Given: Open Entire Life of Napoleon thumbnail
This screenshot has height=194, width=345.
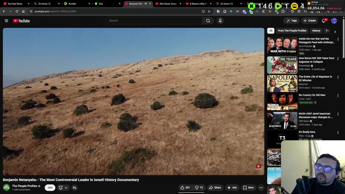Looking at the screenshot, I should point(282,84).
